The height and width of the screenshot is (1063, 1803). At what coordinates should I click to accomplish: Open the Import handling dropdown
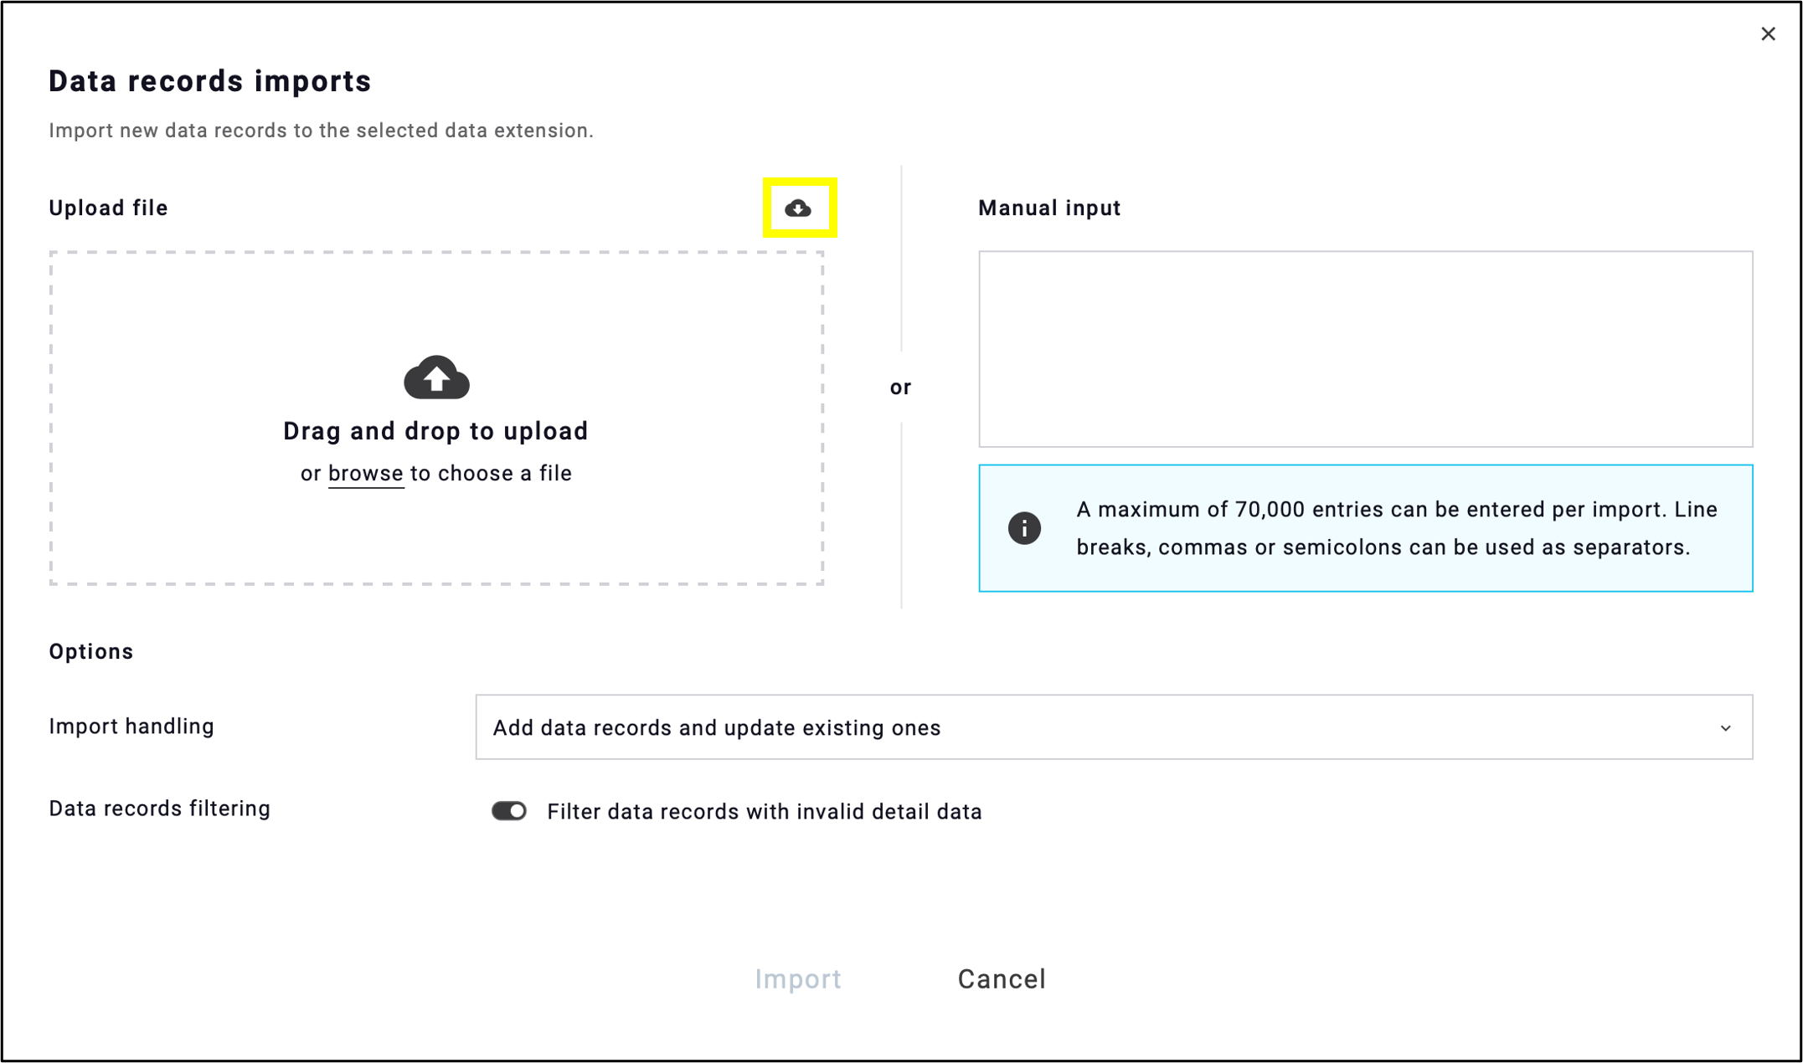(x=1114, y=727)
